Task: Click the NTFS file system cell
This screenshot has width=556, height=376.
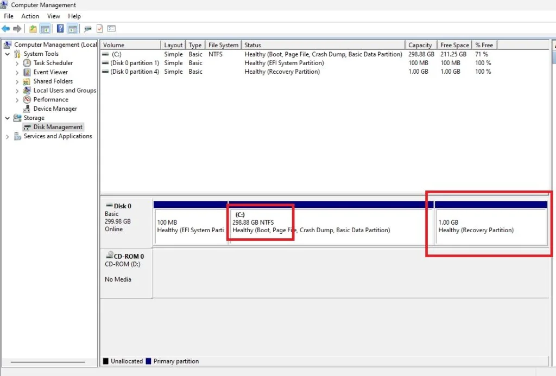Action: tap(215, 54)
